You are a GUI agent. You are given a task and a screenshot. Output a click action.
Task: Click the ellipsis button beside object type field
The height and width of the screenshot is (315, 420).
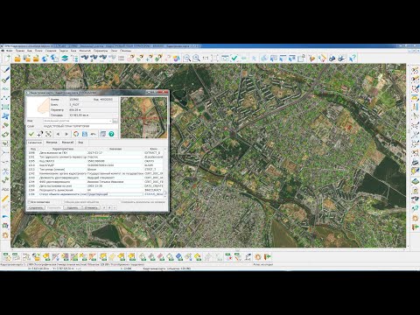tap(115, 121)
